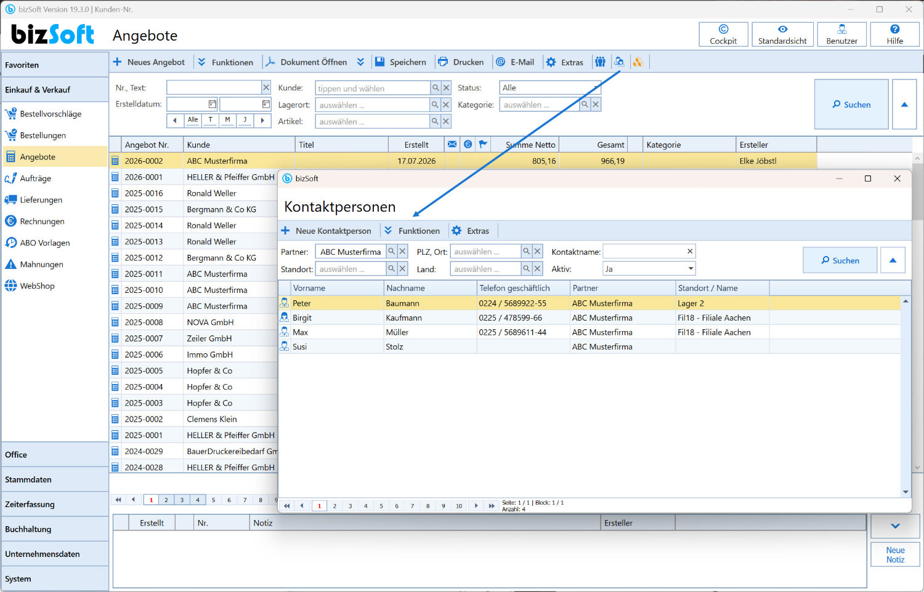Open Rechnungen in the sidebar
924x592 pixels.
[x=54, y=222]
